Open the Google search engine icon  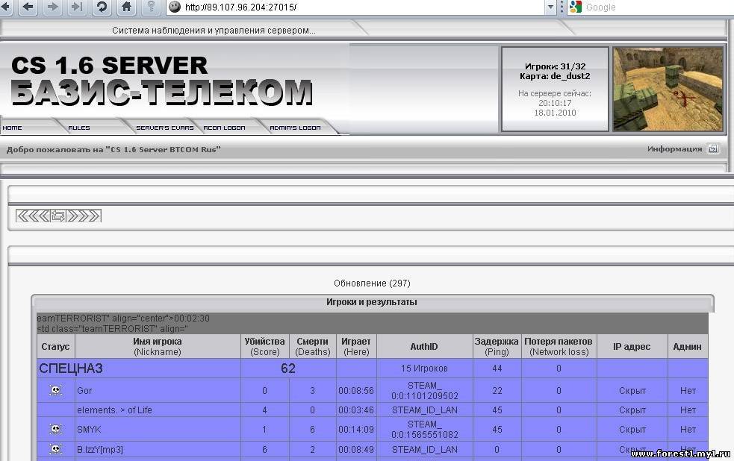(575, 7)
